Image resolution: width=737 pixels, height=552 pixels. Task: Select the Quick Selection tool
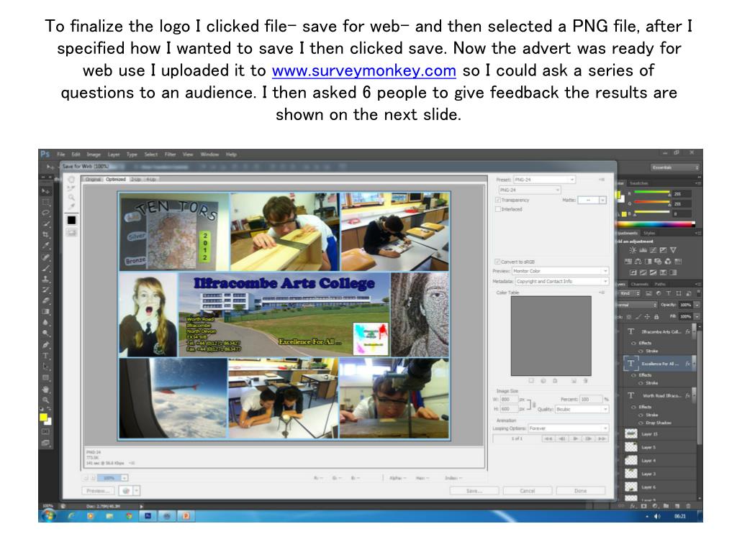(x=45, y=224)
